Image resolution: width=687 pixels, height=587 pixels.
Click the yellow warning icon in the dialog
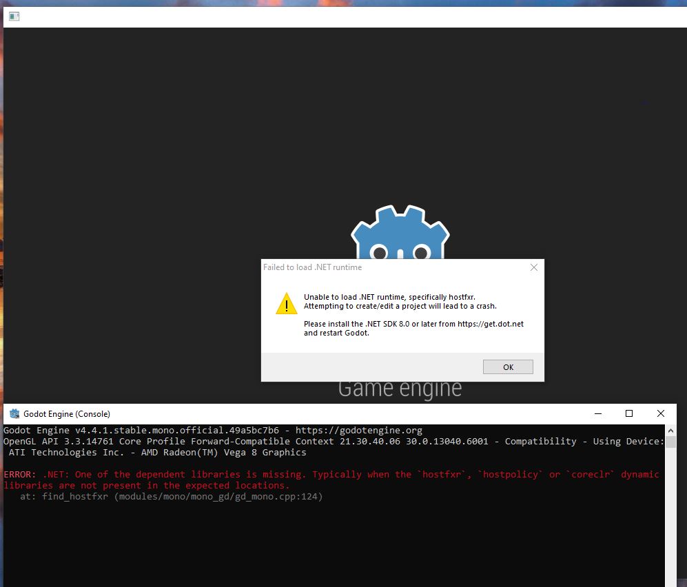(287, 303)
